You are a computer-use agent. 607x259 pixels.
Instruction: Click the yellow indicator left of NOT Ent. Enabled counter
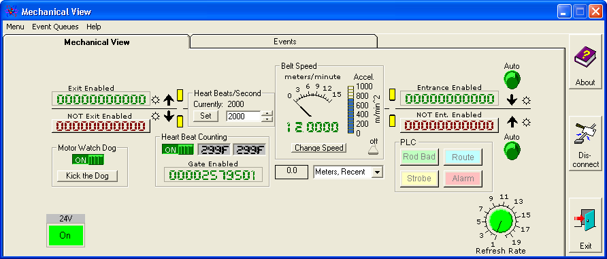tap(392, 121)
